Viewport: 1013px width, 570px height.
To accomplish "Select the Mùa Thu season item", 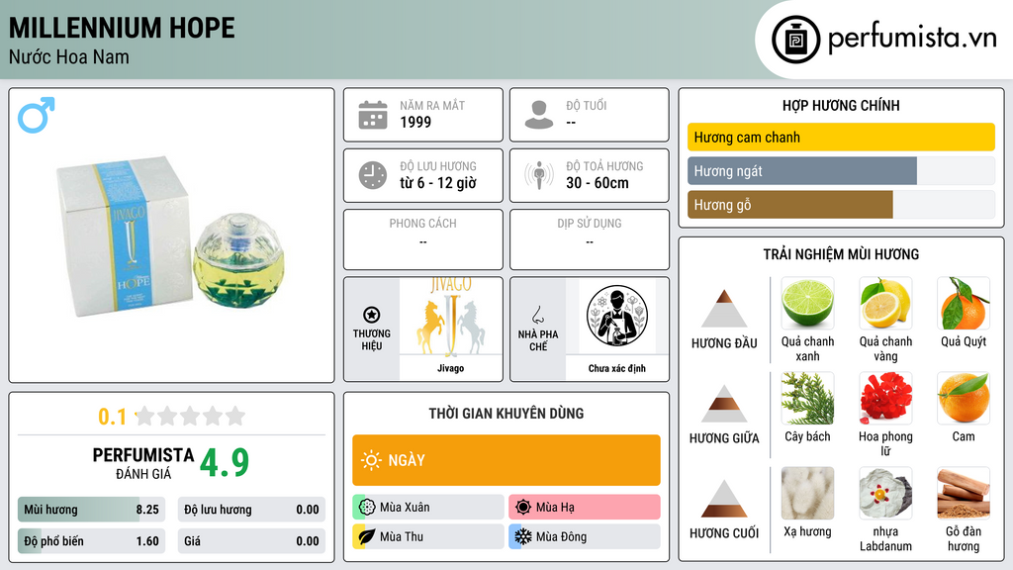I will pos(428,536).
